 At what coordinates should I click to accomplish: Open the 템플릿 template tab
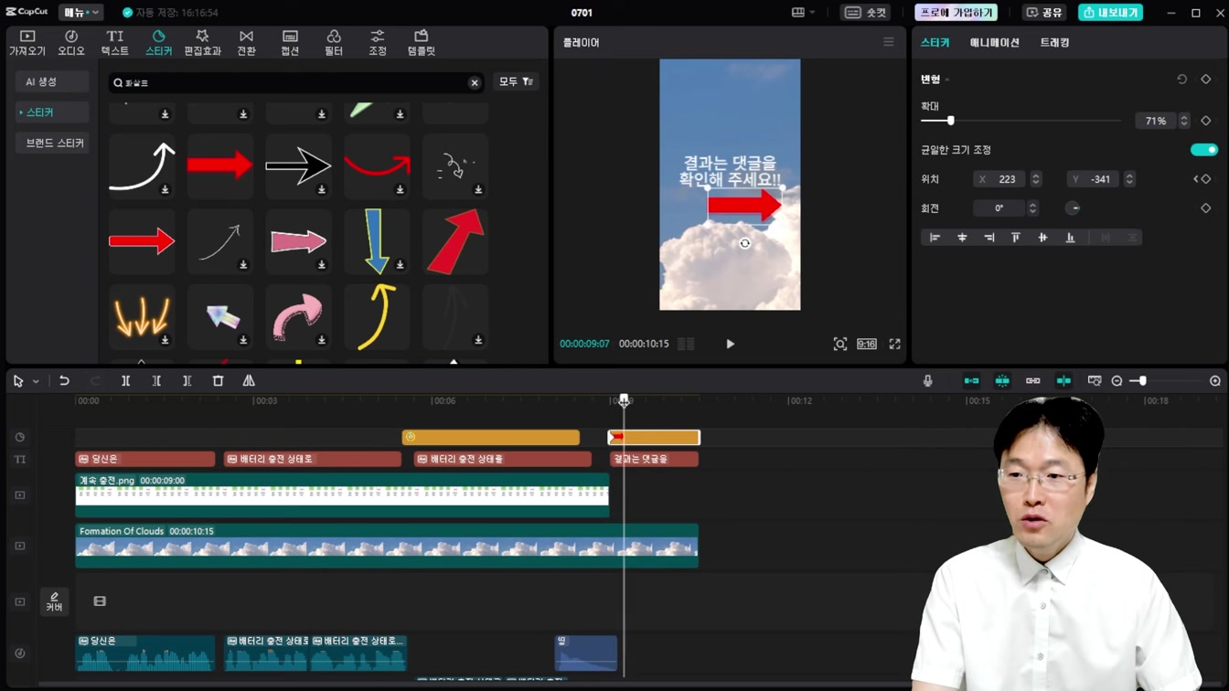click(x=422, y=43)
